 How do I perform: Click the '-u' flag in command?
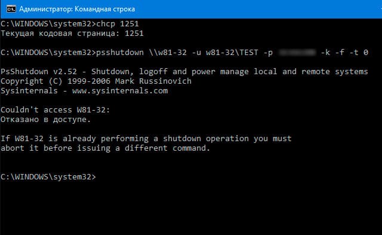(196, 53)
